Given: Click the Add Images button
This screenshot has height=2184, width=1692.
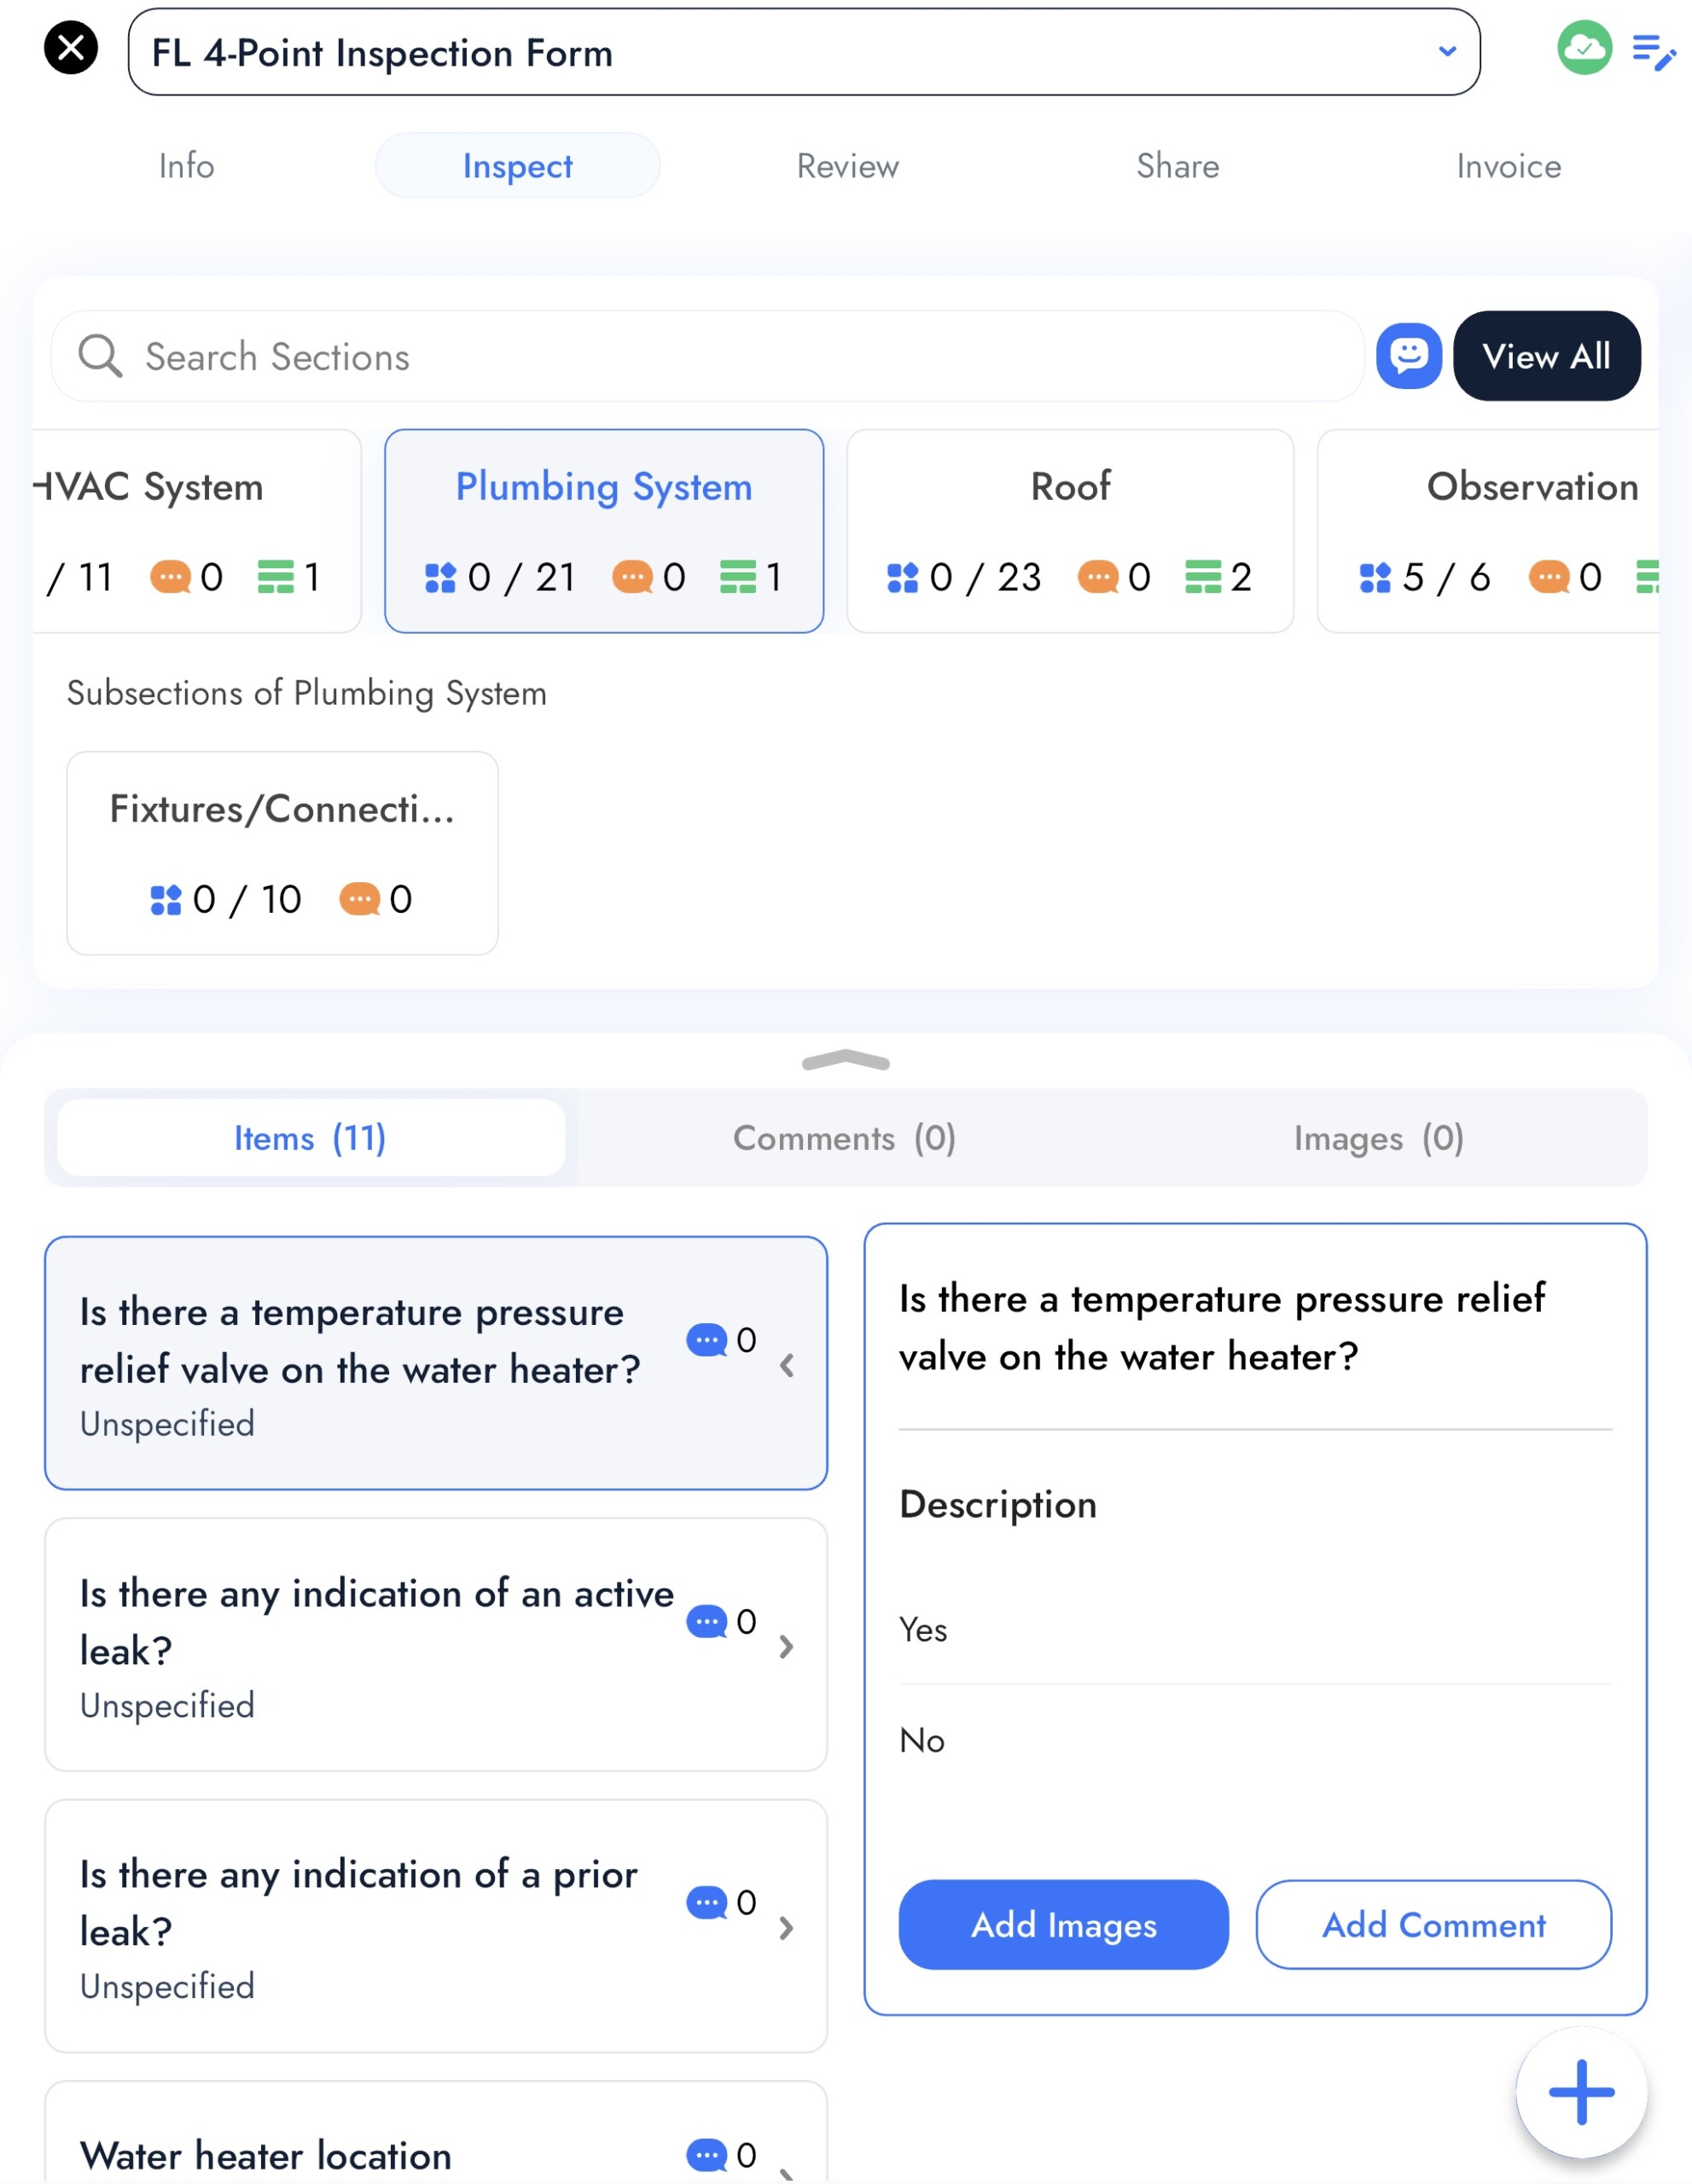Looking at the screenshot, I should coord(1063,1925).
